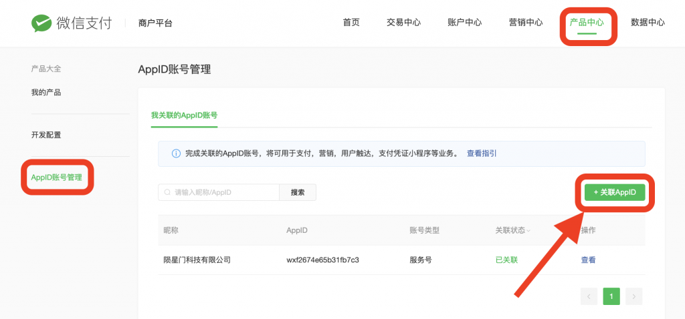Click the wxf2674e65b31fb7c3 AppID cell
Image resolution: width=685 pixels, height=319 pixels.
coord(323,260)
